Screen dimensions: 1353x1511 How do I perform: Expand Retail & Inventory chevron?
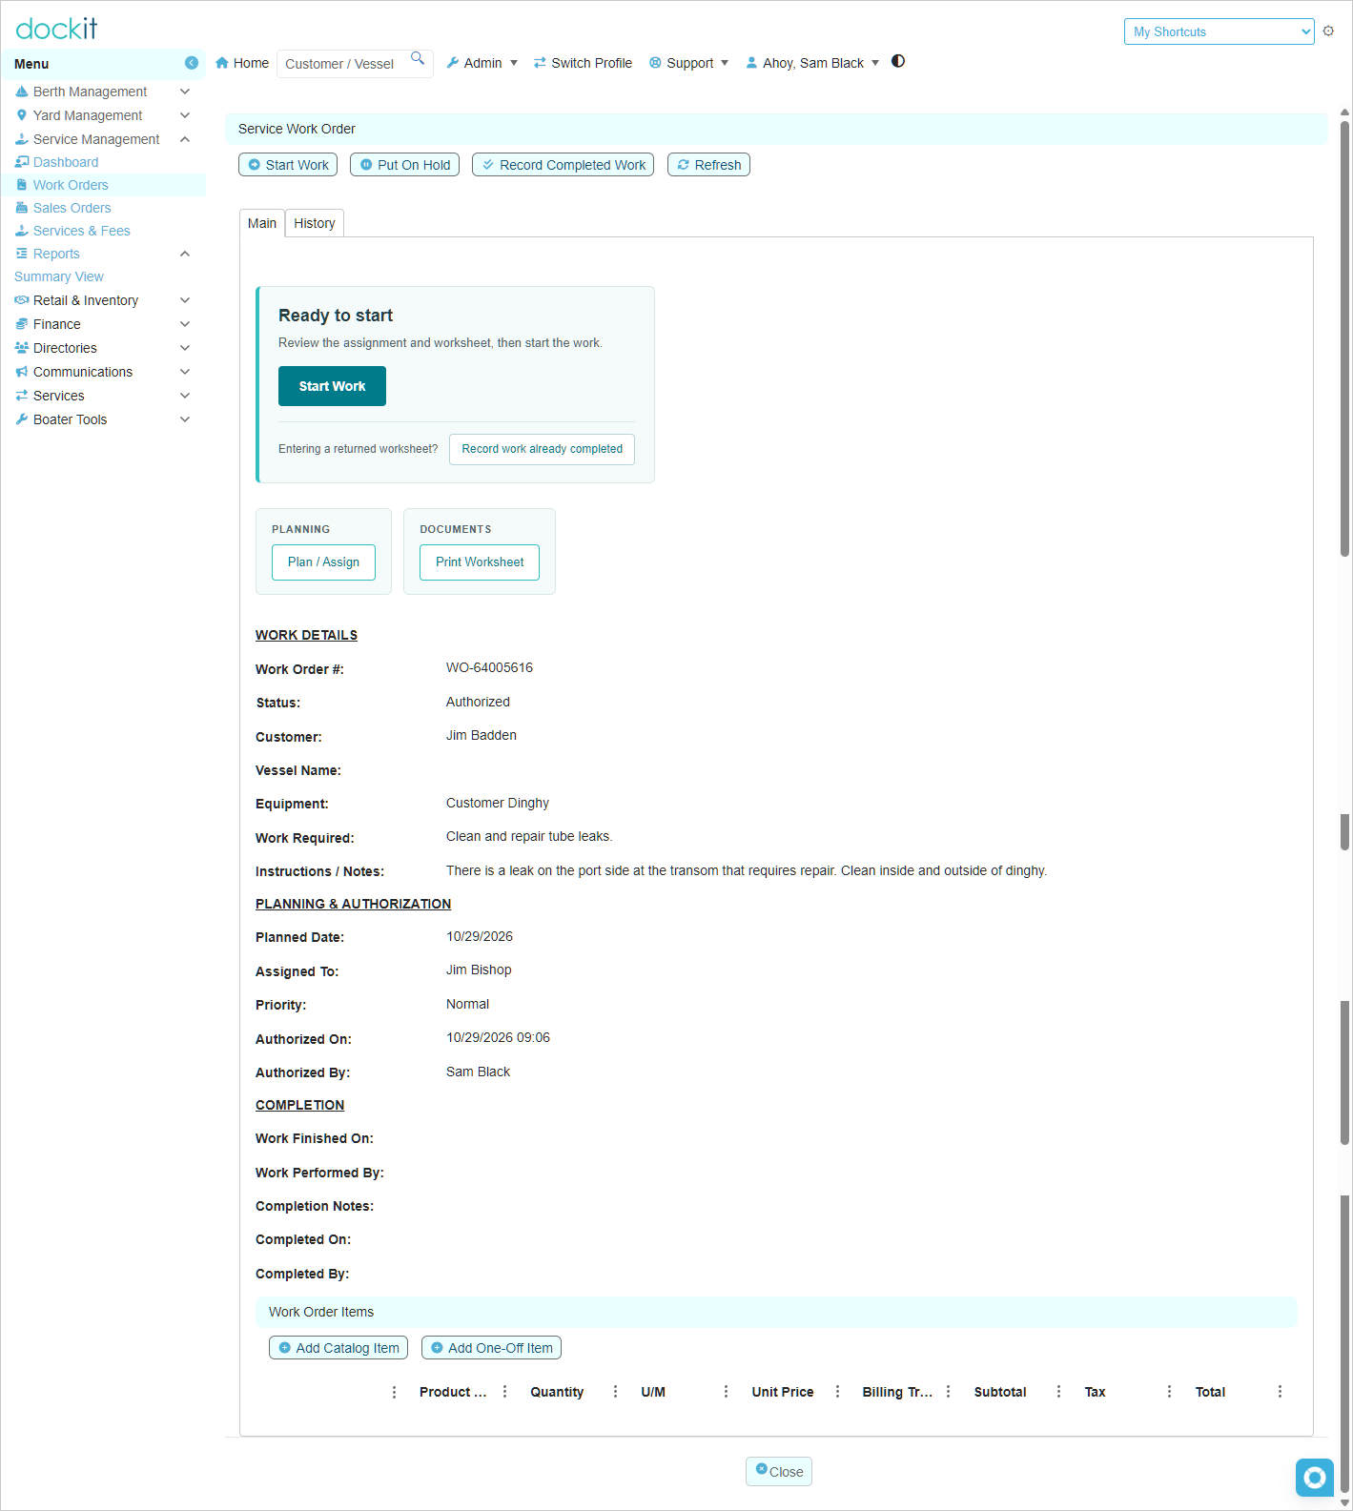[185, 300]
